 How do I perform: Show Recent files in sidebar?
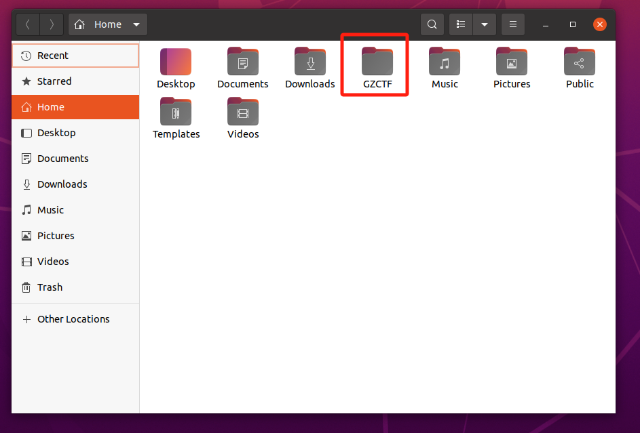(75, 56)
